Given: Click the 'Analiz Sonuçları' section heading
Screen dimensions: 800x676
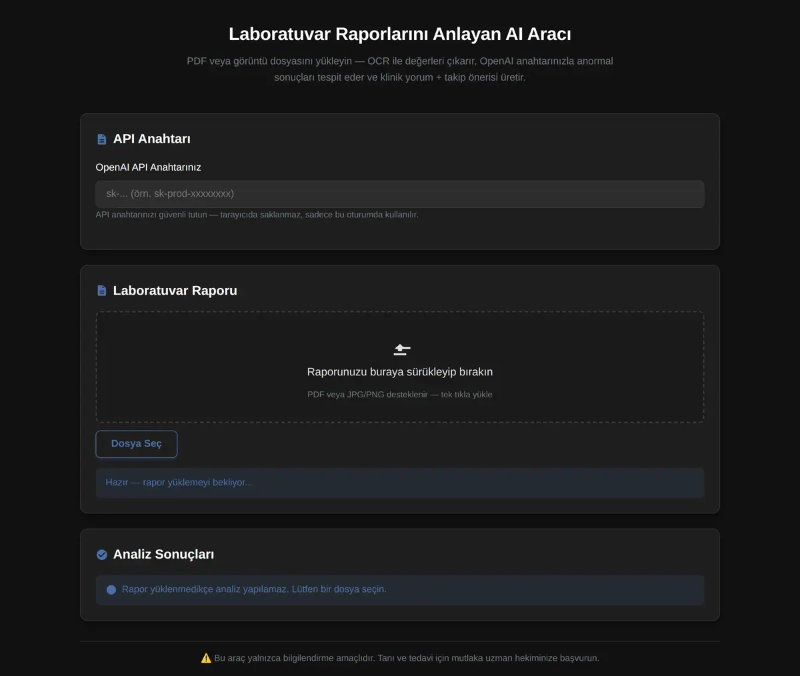Looking at the screenshot, I should 164,554.
